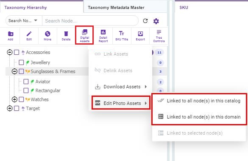Click the Search Node input field

[90, 21]
